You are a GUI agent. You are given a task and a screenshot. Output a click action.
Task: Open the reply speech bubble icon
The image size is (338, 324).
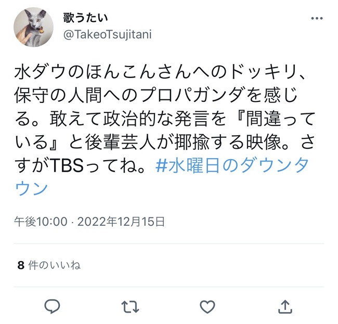pyautogui.click(x=52, y=306)
